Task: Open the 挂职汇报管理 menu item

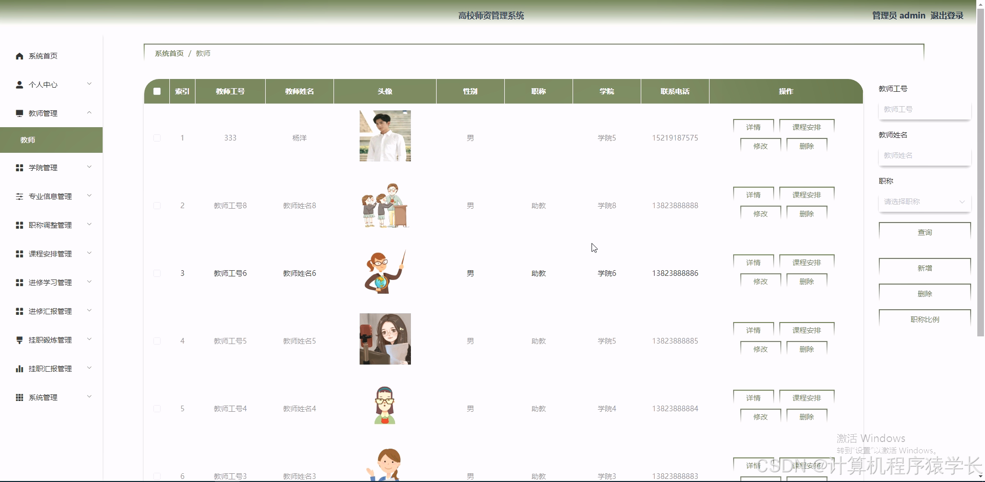Action: 51,369
